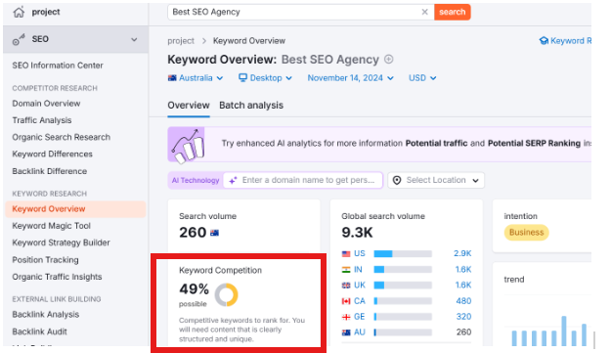Click the Keyword R link label
611x353 pixels.
pyautogui.click(x=571, y=40)
